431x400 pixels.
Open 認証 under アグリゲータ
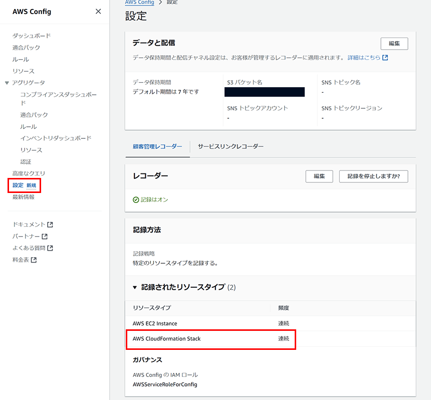click(x=26, y=161)
